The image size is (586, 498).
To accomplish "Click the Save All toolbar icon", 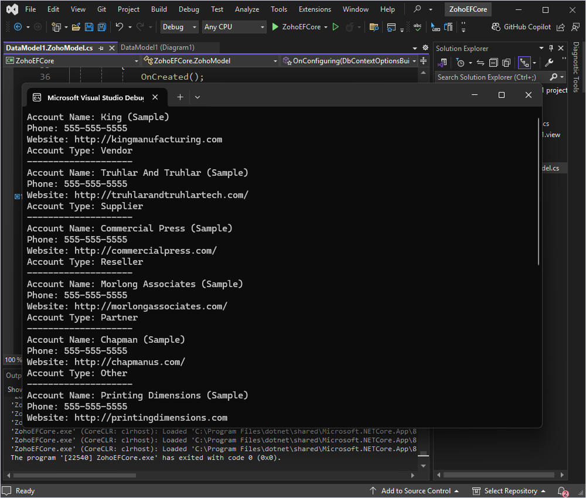I will click(x=101, y=27).
